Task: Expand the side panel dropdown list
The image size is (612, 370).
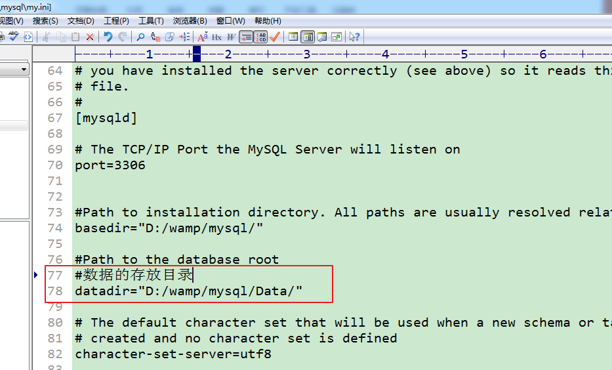Action: pyautogui.click(x=24, y=70)
